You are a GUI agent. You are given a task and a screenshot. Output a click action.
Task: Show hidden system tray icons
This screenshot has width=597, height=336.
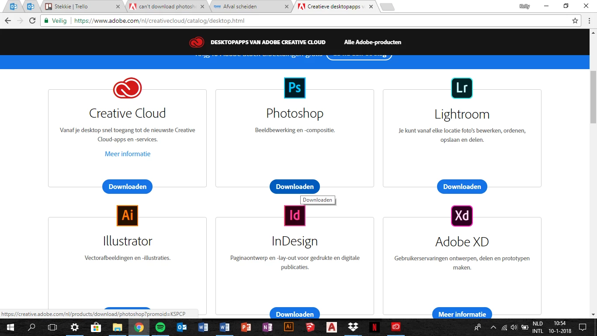point(493,327)
